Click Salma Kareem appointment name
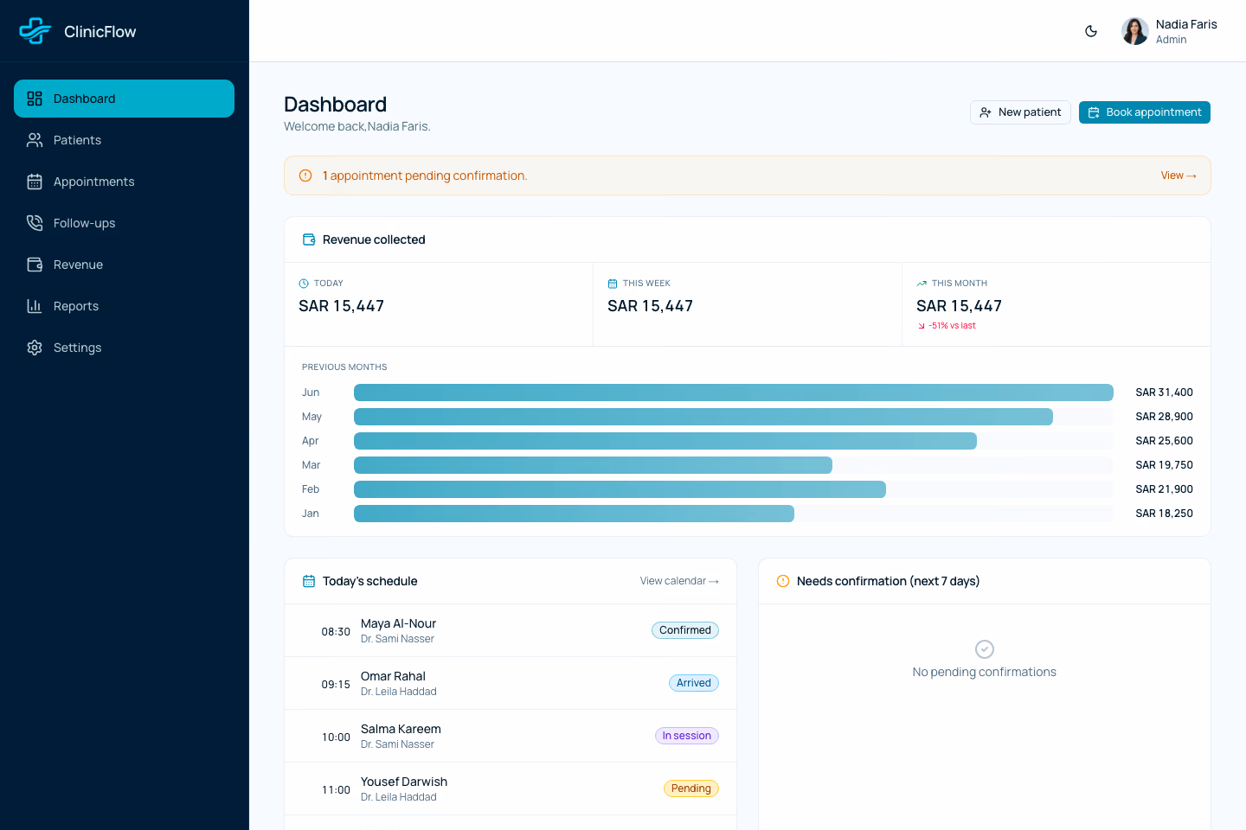The width and height of the screenshot is (1246, 830). pyautogui.click(x=401, y=729)
